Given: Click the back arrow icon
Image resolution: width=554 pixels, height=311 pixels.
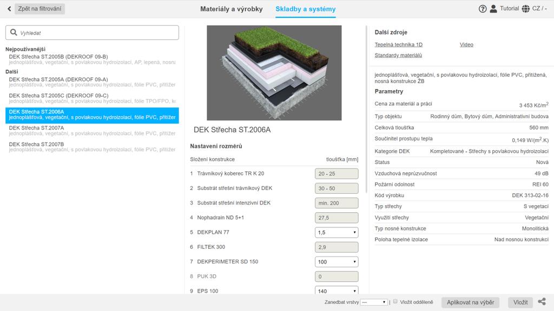Looking at the screenshot, I should [x=9, y=9].
